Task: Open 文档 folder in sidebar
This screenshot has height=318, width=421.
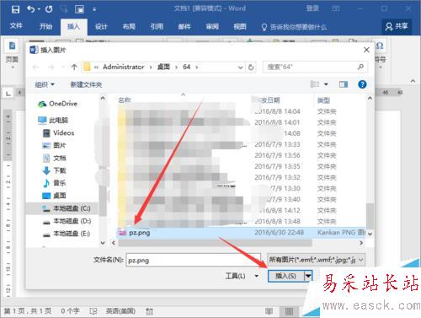Action: click(54, 158)
